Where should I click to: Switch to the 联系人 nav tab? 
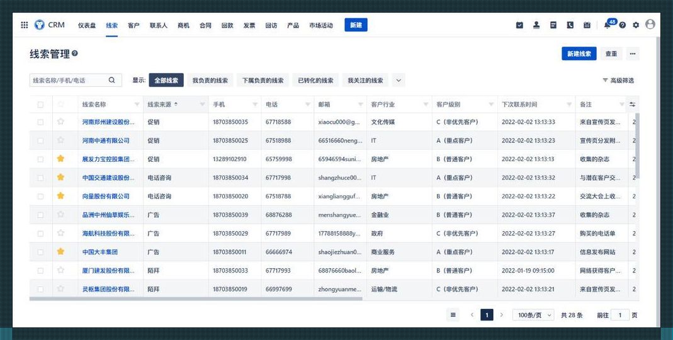point(159,25)
